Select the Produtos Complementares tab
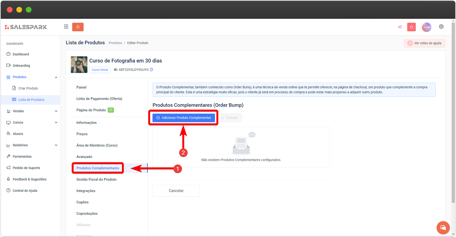The image size is (456, 237). pos(98,168)
